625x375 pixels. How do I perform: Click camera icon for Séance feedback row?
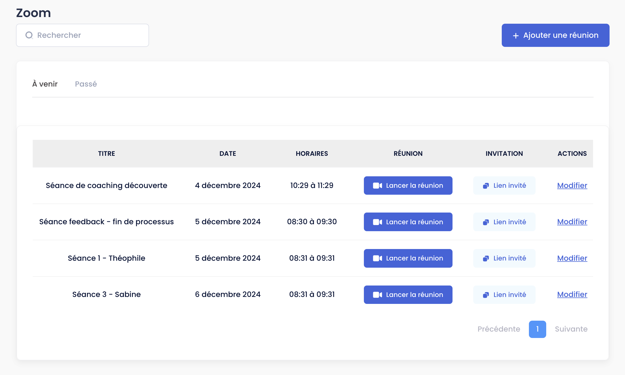377,222
